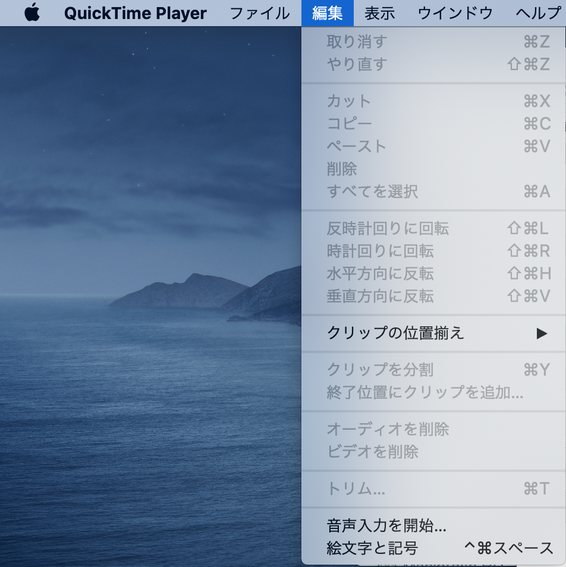The image size is (566, 567).
Task: Click 取り消す in the edit menu
Action: click(357, 42)
